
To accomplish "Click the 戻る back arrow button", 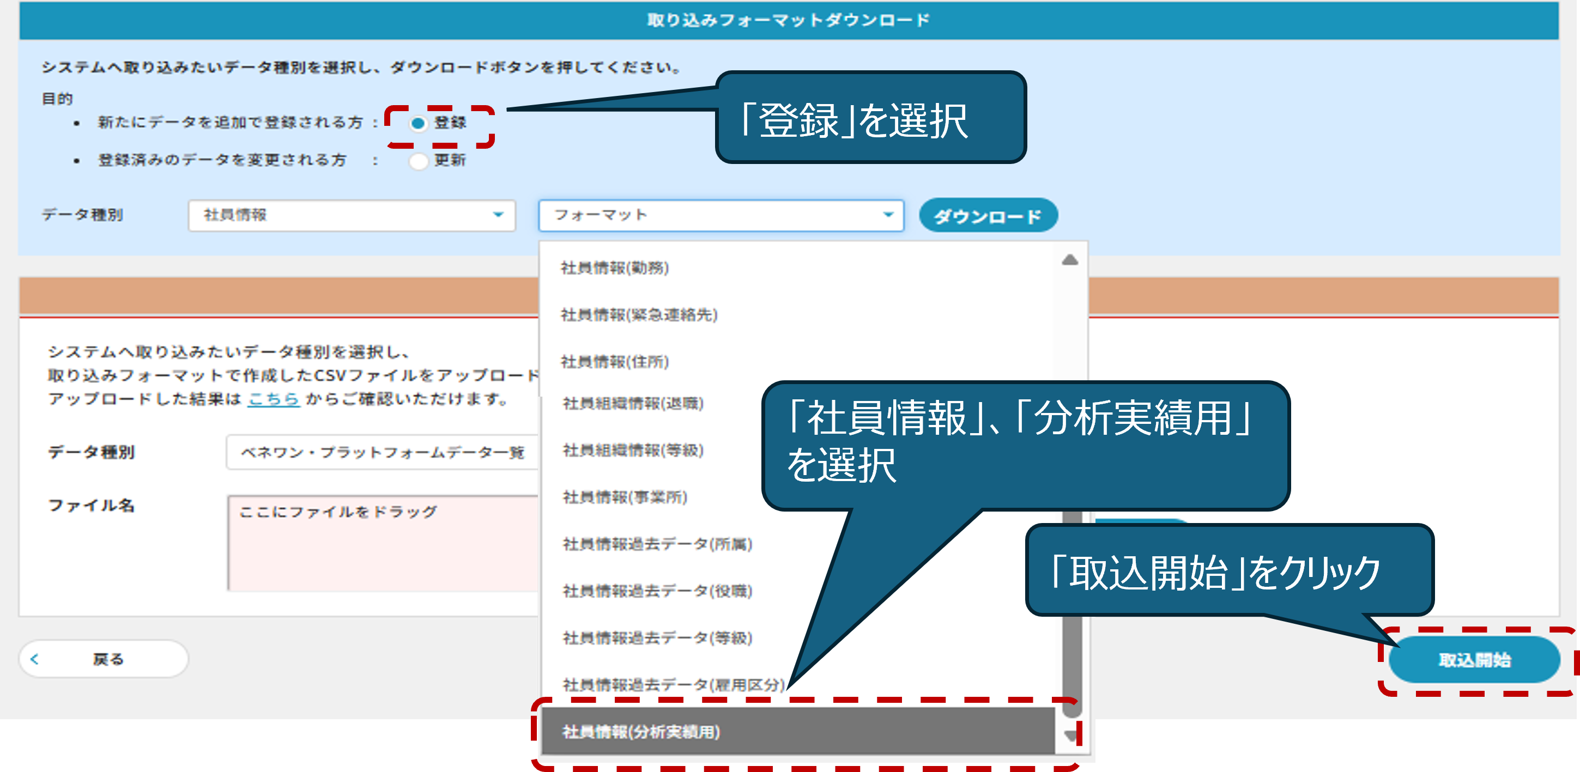I will [103, 659].
